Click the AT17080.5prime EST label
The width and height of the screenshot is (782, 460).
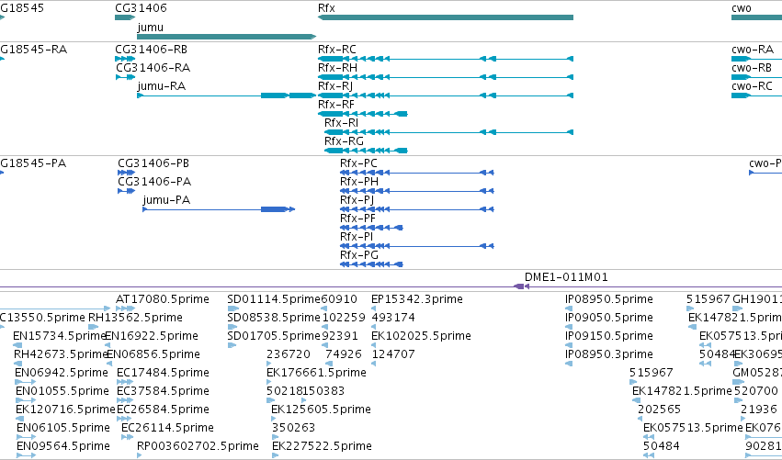pos(162,299)
